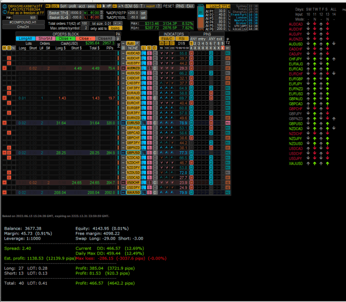Select the ANY entry pins tab

click(198, 39)
